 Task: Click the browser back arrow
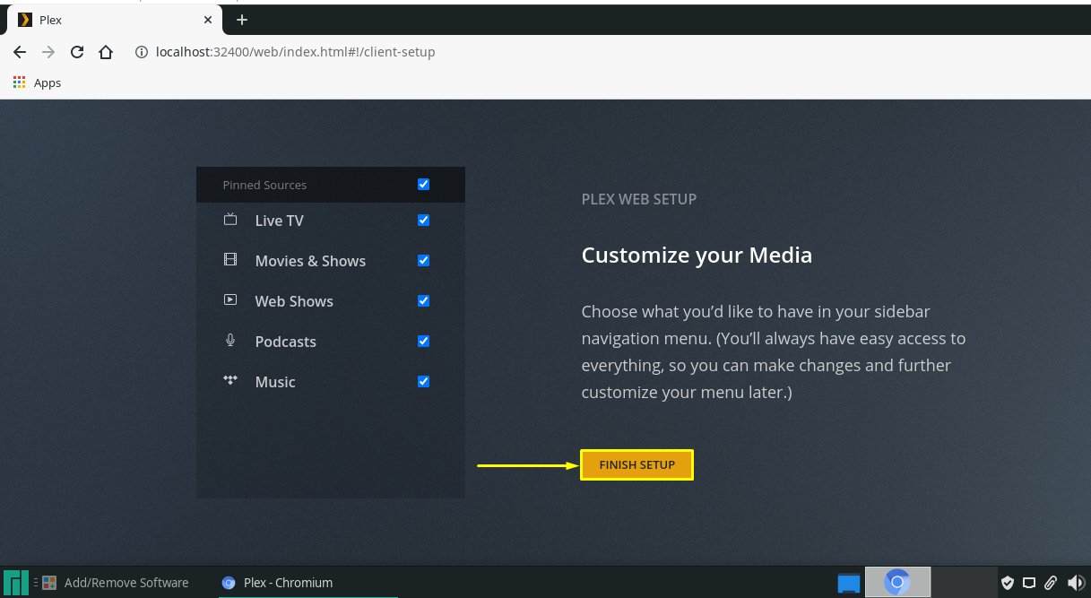[x=20, y=52]
